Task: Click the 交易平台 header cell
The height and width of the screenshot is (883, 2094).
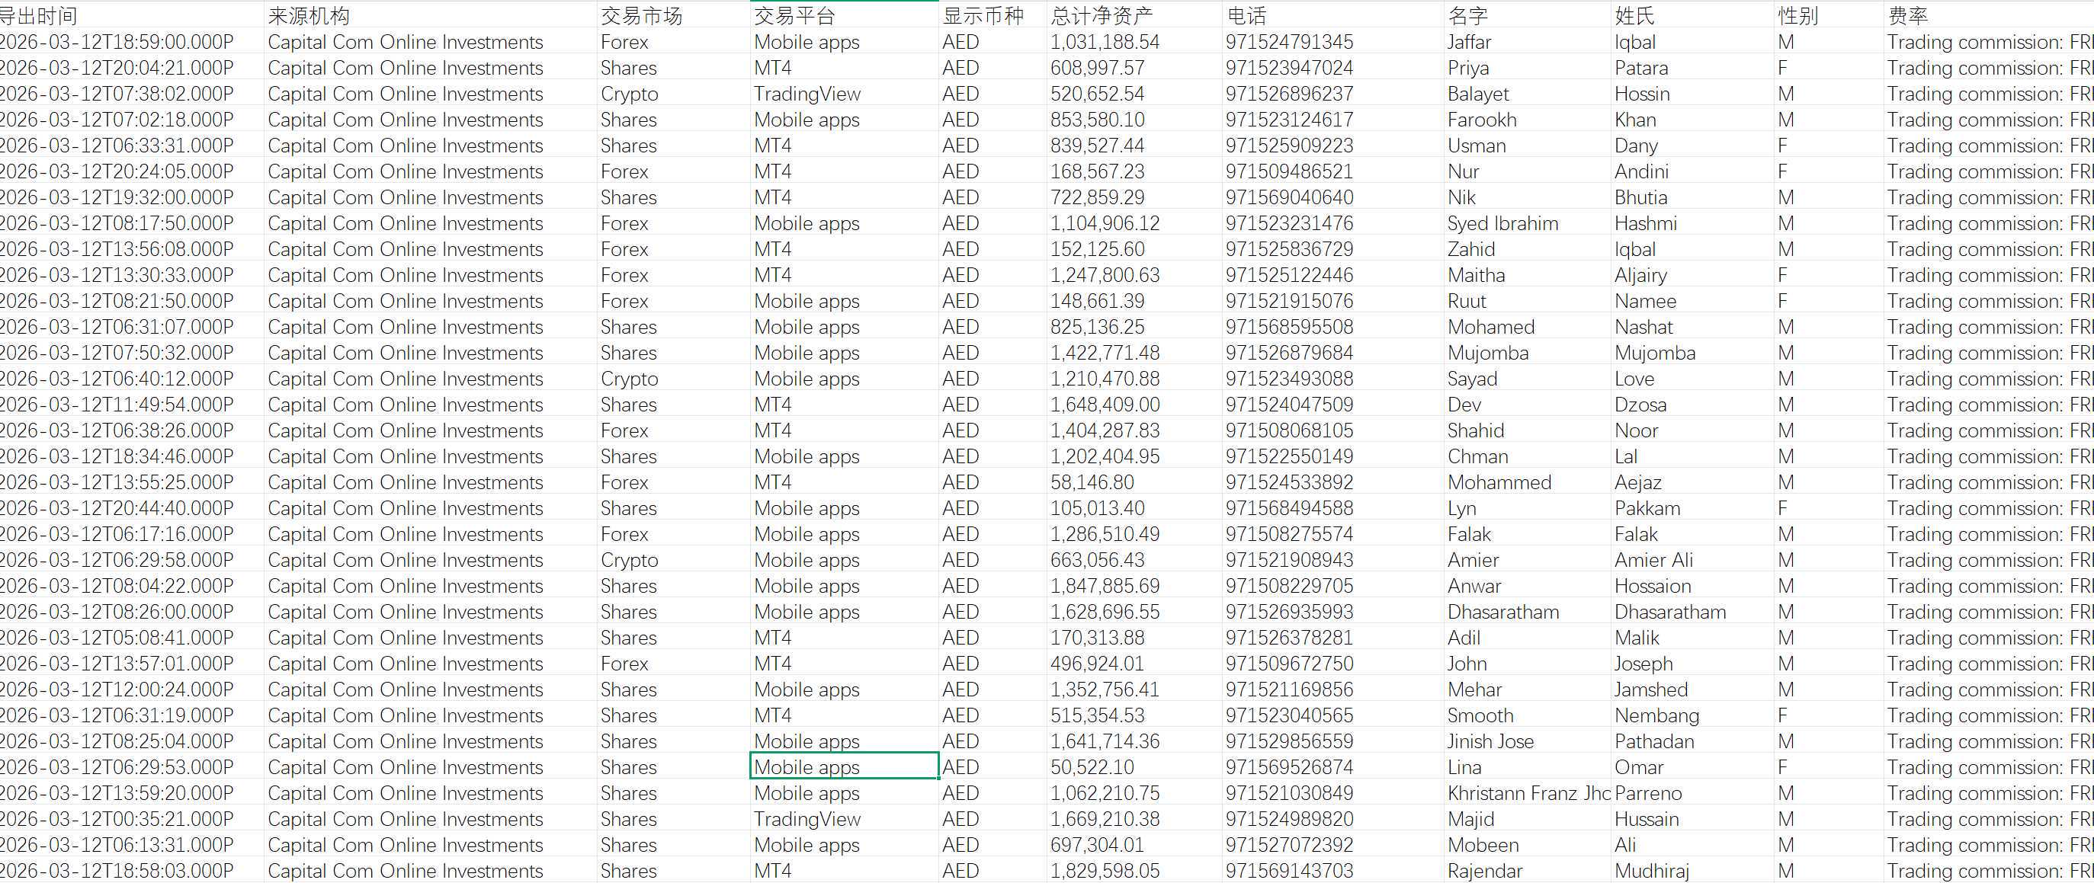Action: [x=844, y=15]
